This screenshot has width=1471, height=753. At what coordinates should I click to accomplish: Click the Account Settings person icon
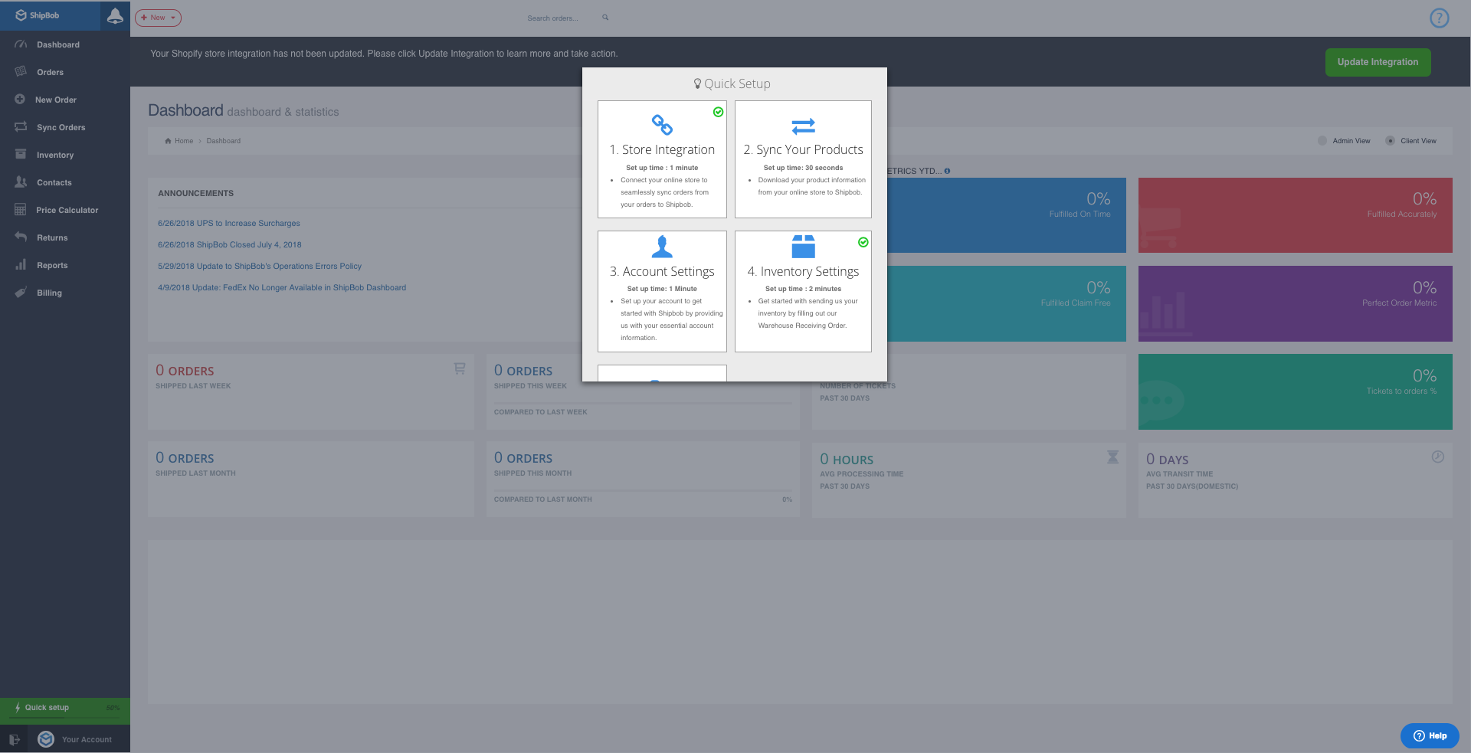pos(662,247)
